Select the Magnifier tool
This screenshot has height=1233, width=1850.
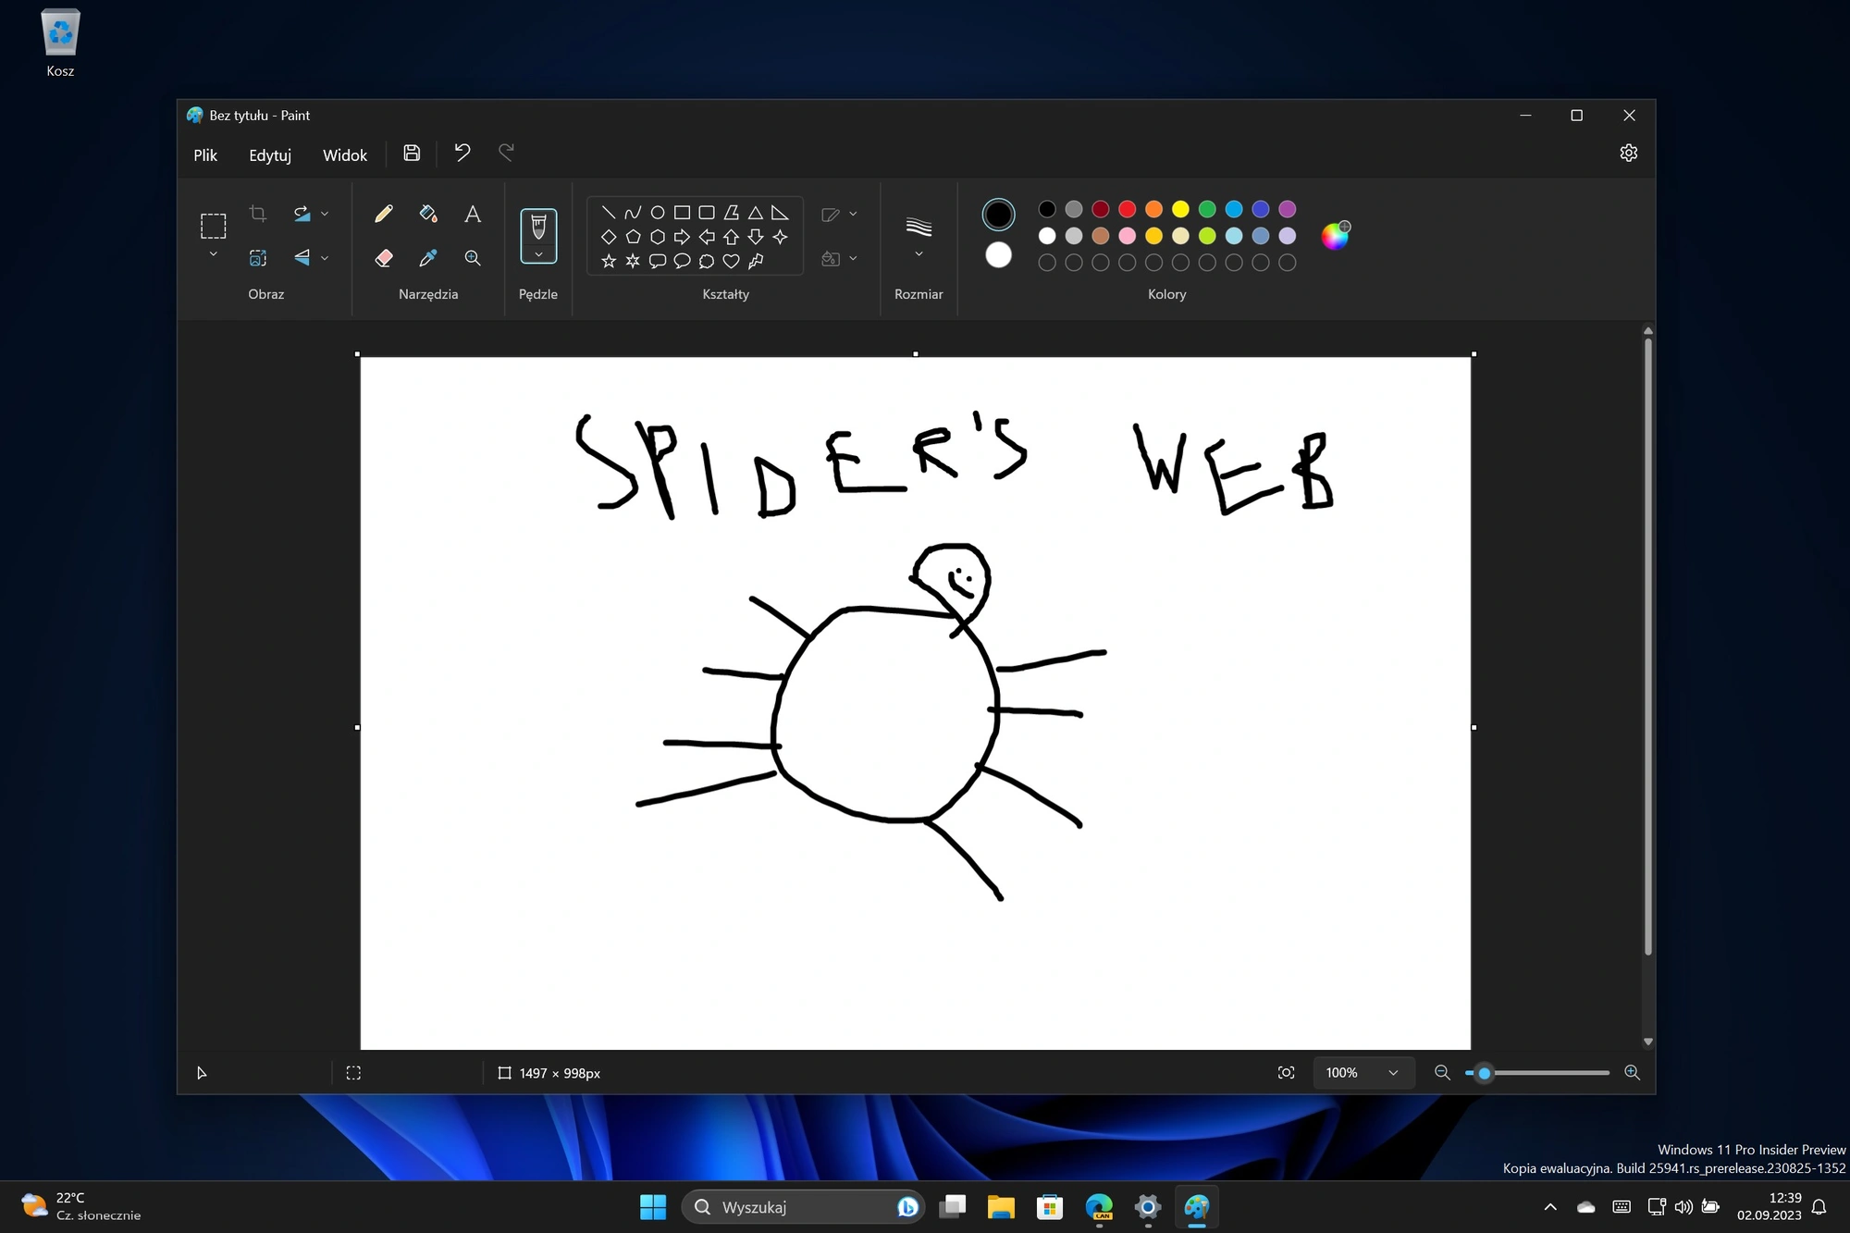[x=473, y=258]
